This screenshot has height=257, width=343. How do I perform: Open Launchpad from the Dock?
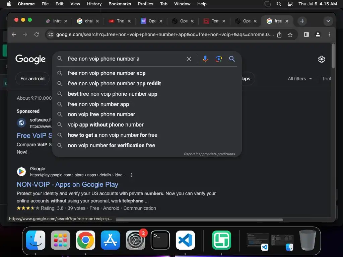pos(60,240)
